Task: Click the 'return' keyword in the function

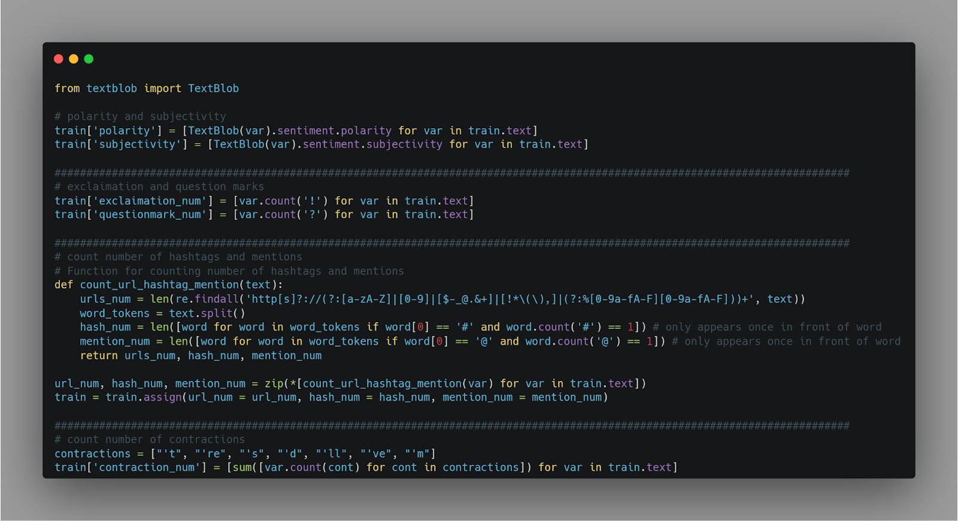Action: pyautogui.click(x=99, y=356)
